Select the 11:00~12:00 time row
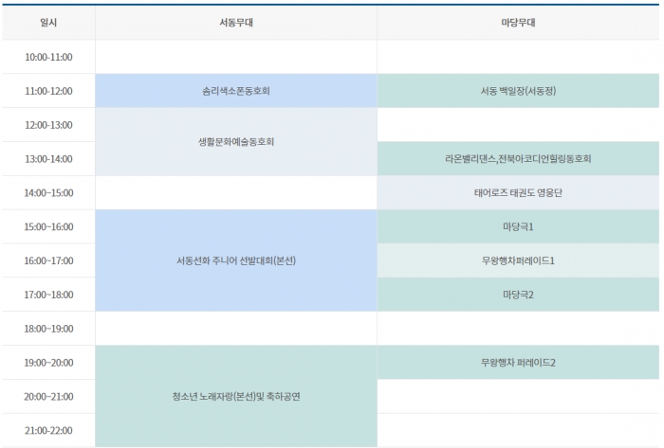 point(48,91)
